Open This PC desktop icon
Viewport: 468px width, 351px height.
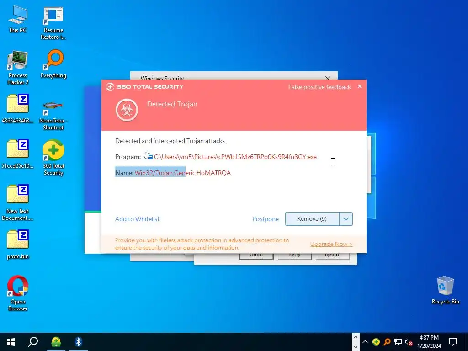pos(18,19)
